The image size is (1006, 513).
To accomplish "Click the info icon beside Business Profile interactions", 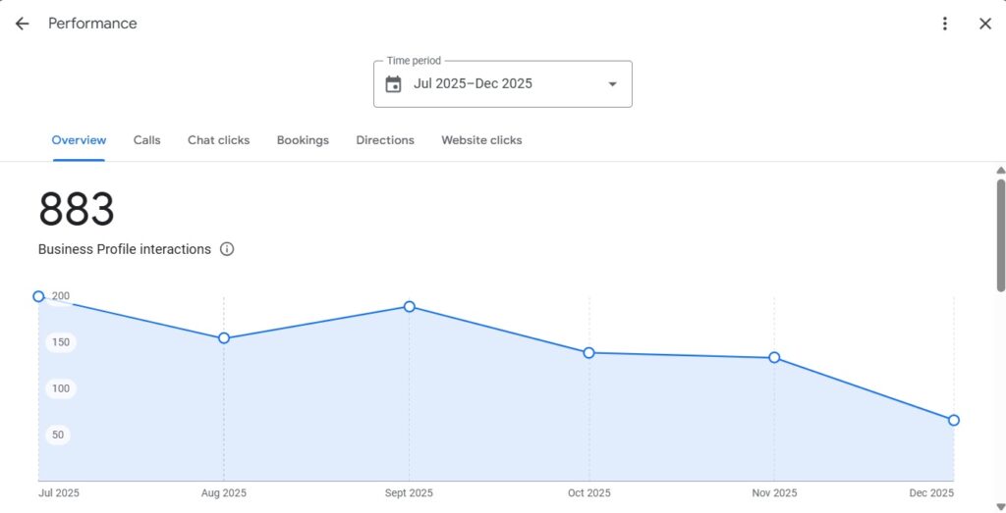I will click(x=227, y=249).
